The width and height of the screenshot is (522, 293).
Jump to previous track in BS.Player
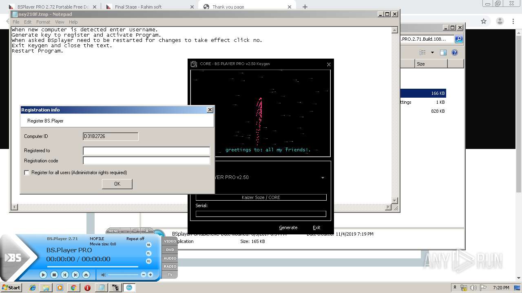64,275
